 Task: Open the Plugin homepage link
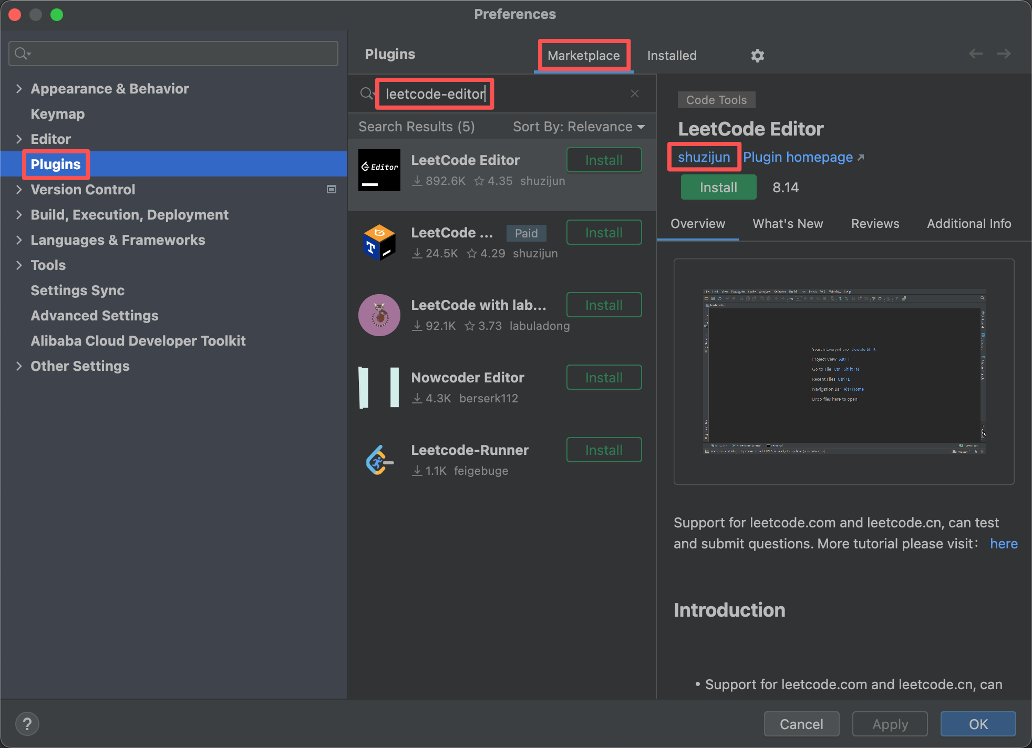[803, 157]
